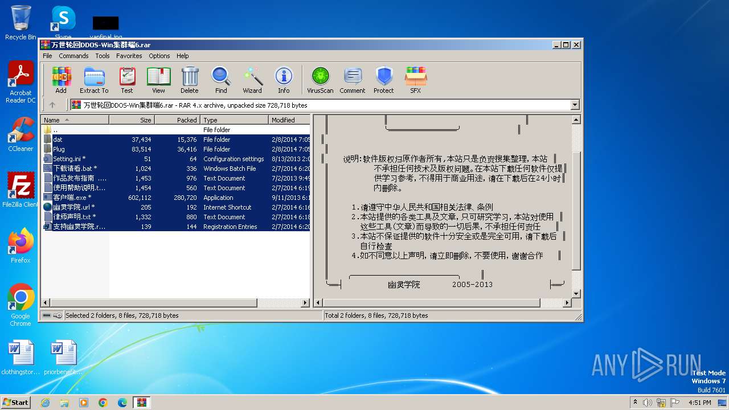729x410 pixels.
Task: Run VirusScan on the archive
Action: coord(320,80)
